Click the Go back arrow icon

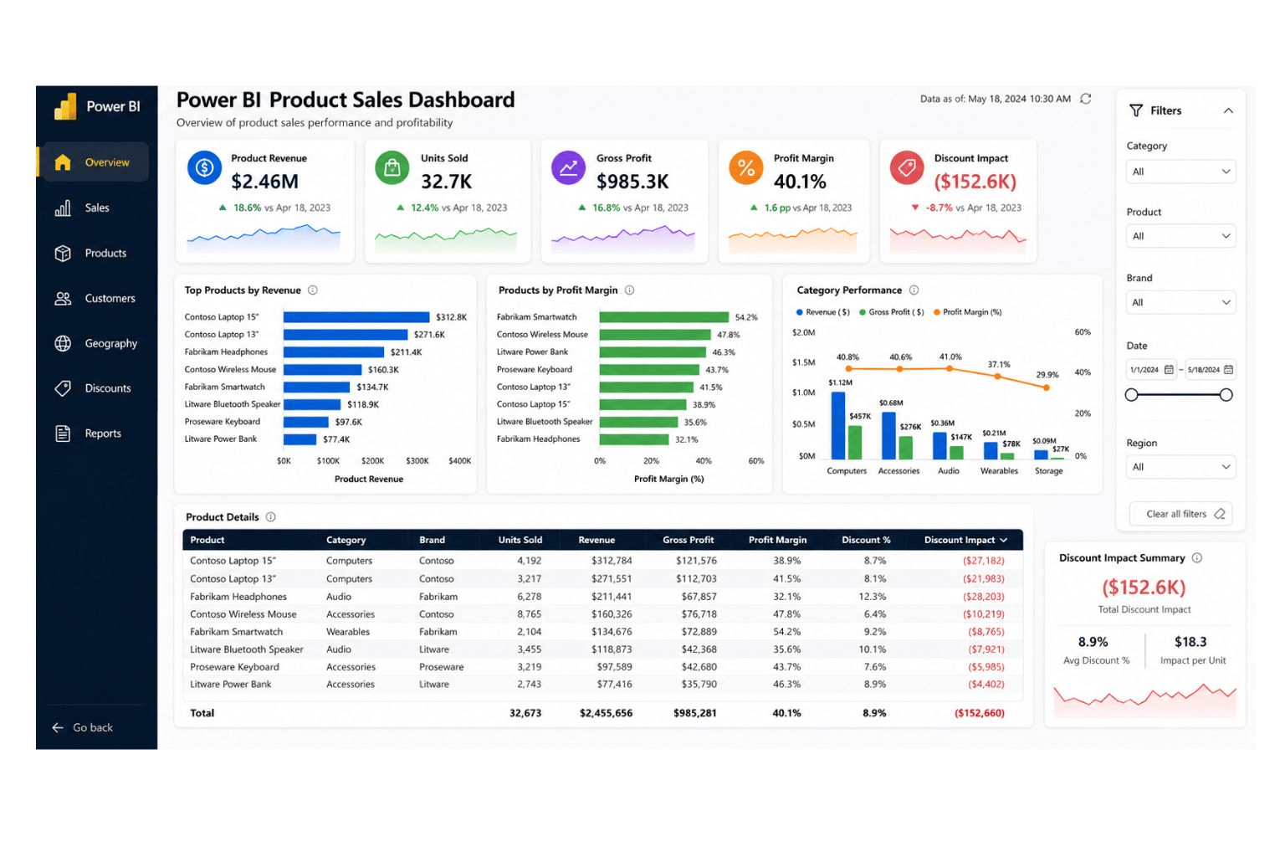(x=58, y=727)
